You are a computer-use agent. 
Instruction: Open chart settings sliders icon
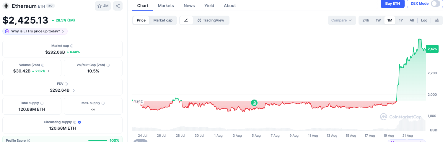pyautogui.click(x=437, y=20)
